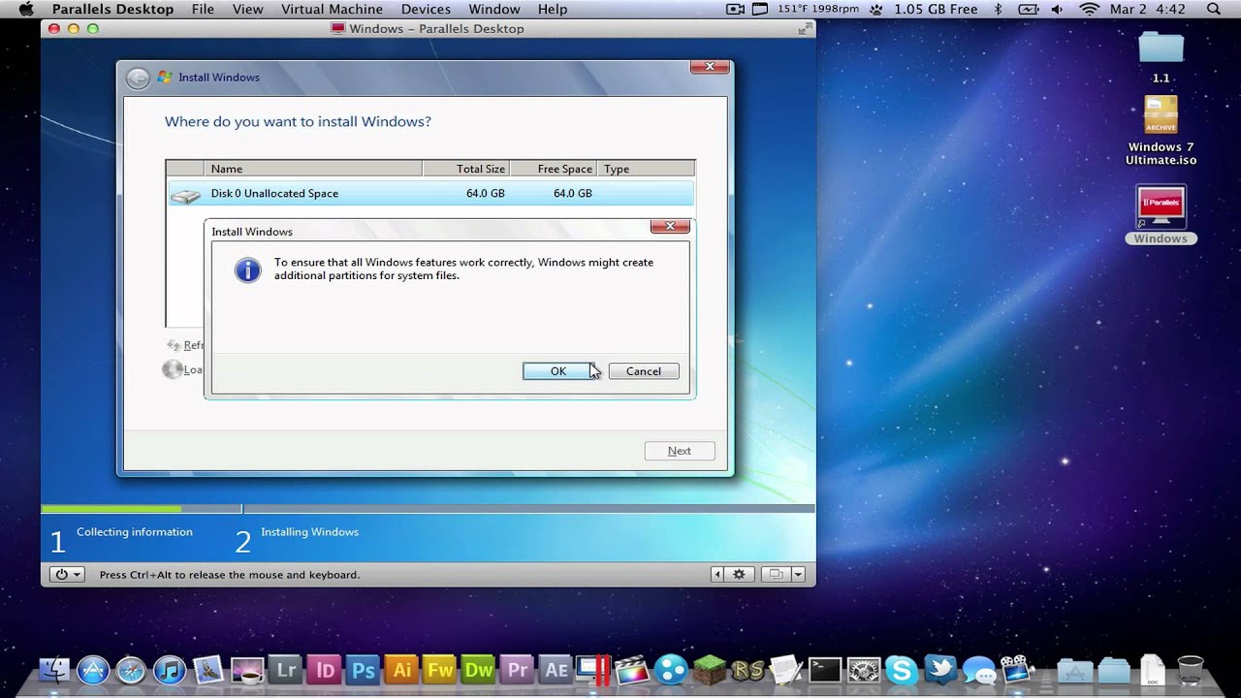
Task: Open the Virtual Machine menu
Action: pyautogui.click(x=332, y=9)
